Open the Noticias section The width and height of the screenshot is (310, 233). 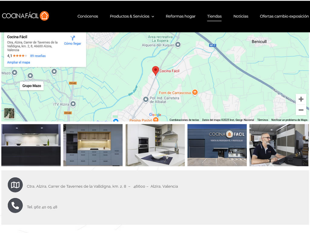coord(241,16)
